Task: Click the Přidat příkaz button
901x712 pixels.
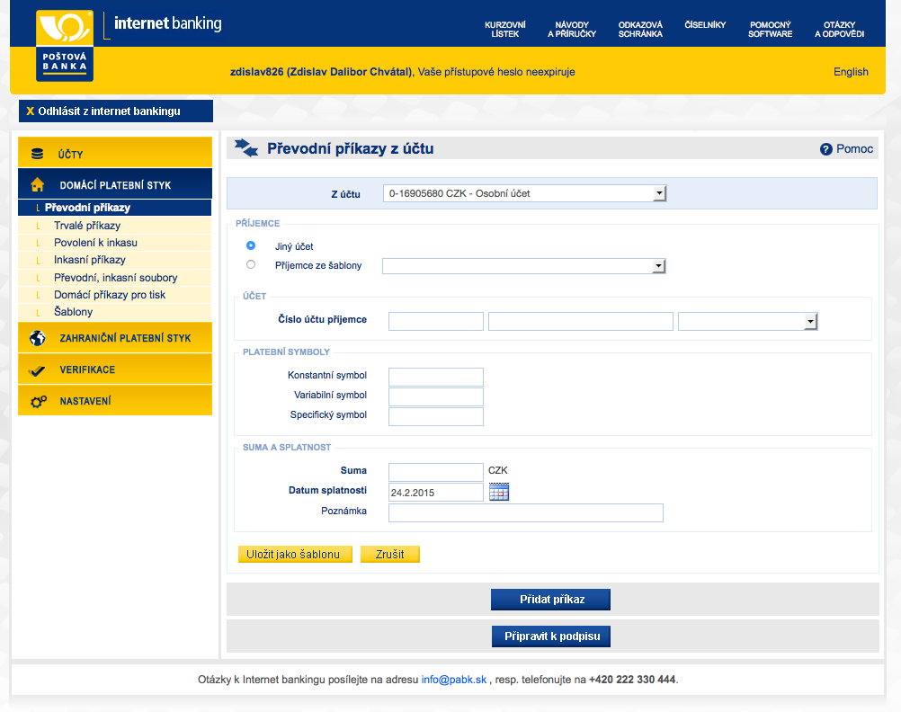Action: pos(550,600)
